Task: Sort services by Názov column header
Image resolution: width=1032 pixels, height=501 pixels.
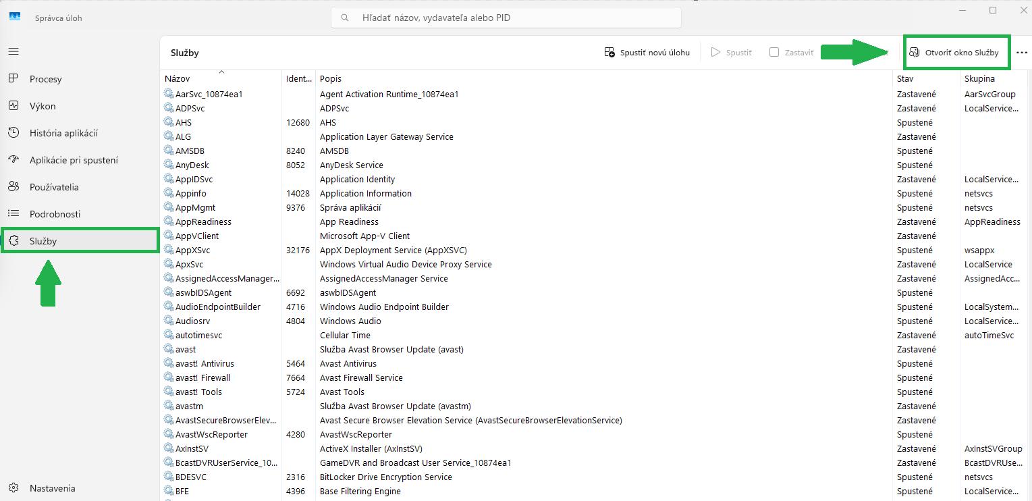Action: (178, 79)
